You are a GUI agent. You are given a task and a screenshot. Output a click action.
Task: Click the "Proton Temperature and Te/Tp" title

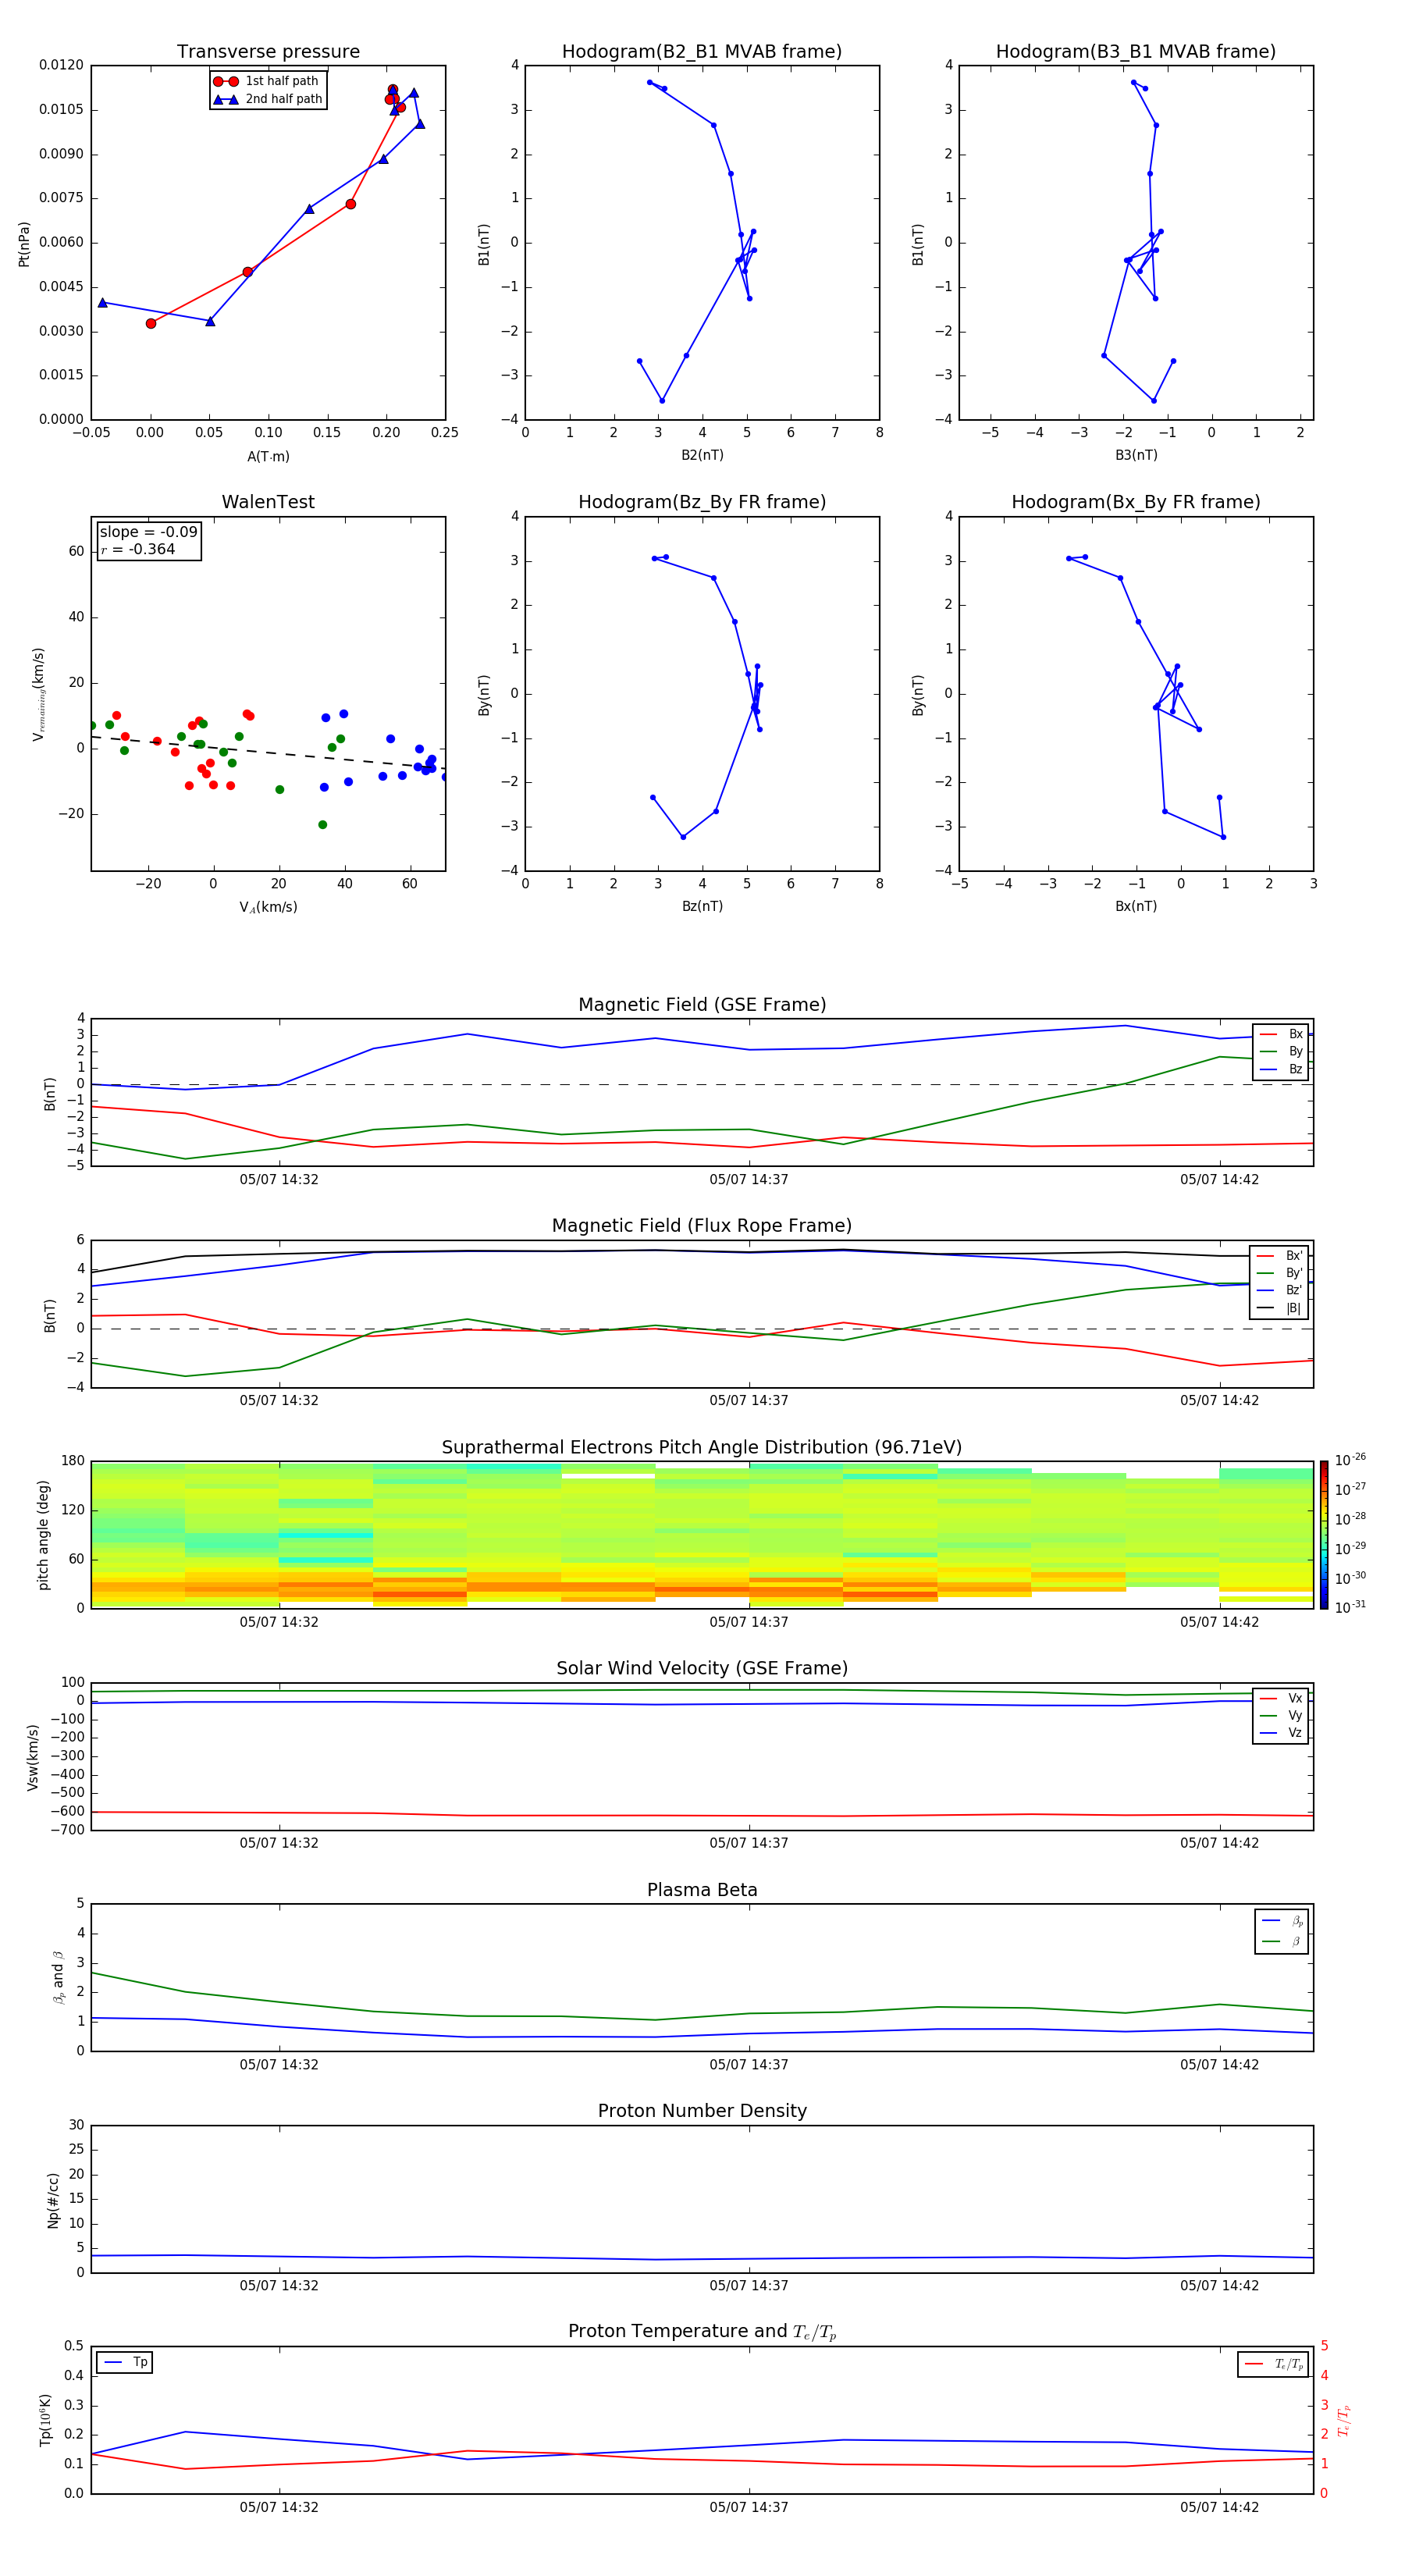click(702, 2332)
